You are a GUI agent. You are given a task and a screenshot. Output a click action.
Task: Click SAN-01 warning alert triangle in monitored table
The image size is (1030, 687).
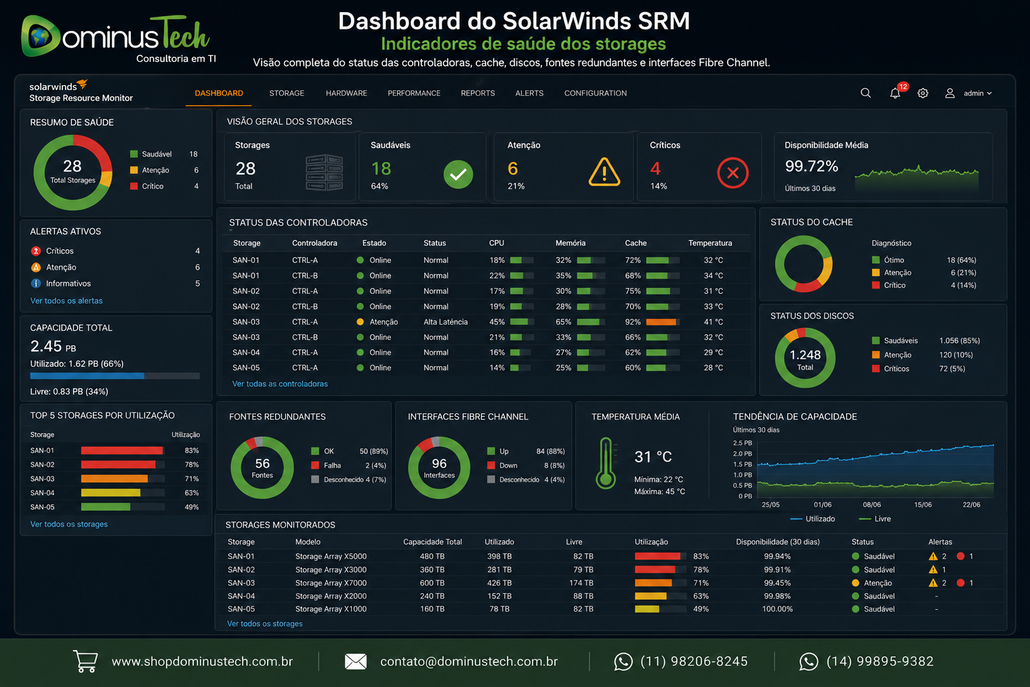(x=933, y=556)
